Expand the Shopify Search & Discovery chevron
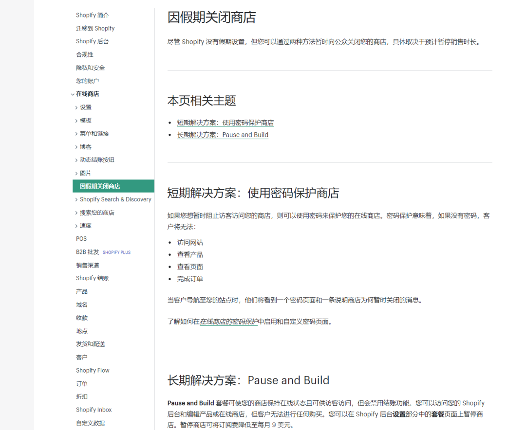This screenshot has width=526, height=430. [x=76, y=200]
